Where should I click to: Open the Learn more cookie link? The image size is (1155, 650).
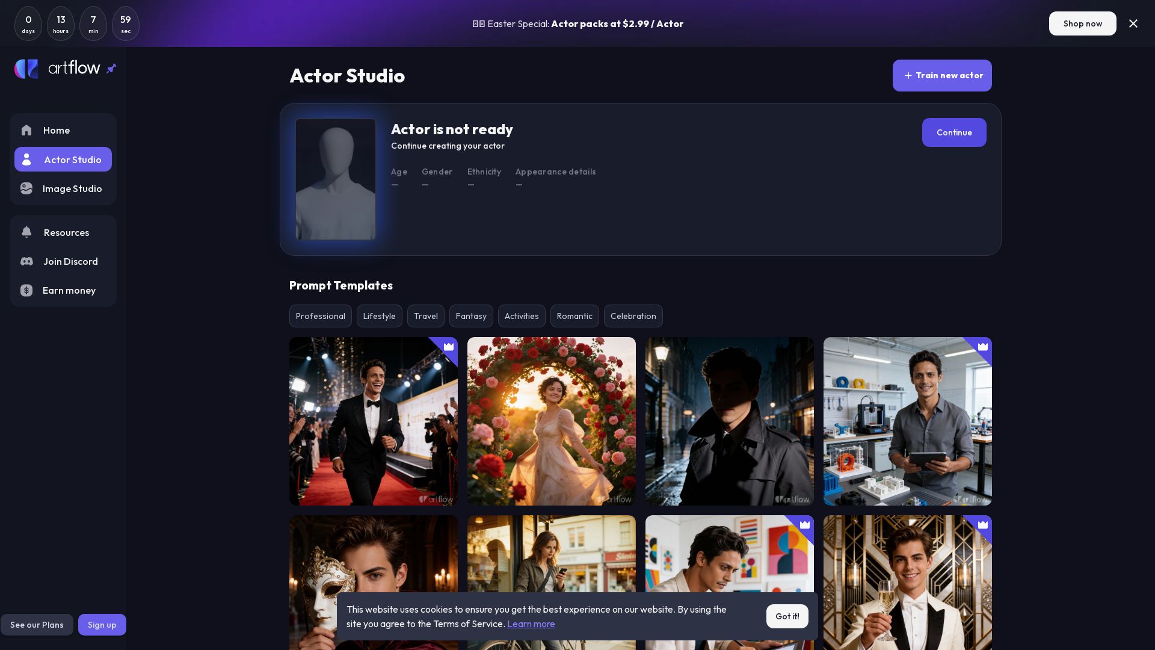(x=531, y=624)
